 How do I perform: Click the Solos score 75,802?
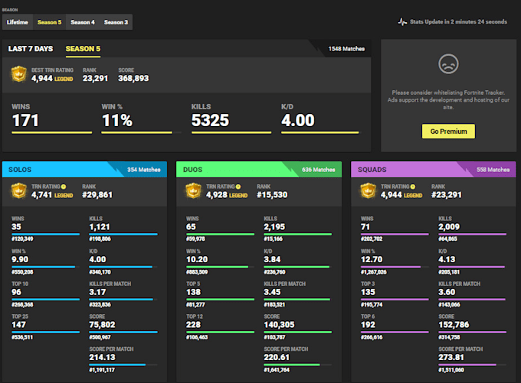pos(102,325)
